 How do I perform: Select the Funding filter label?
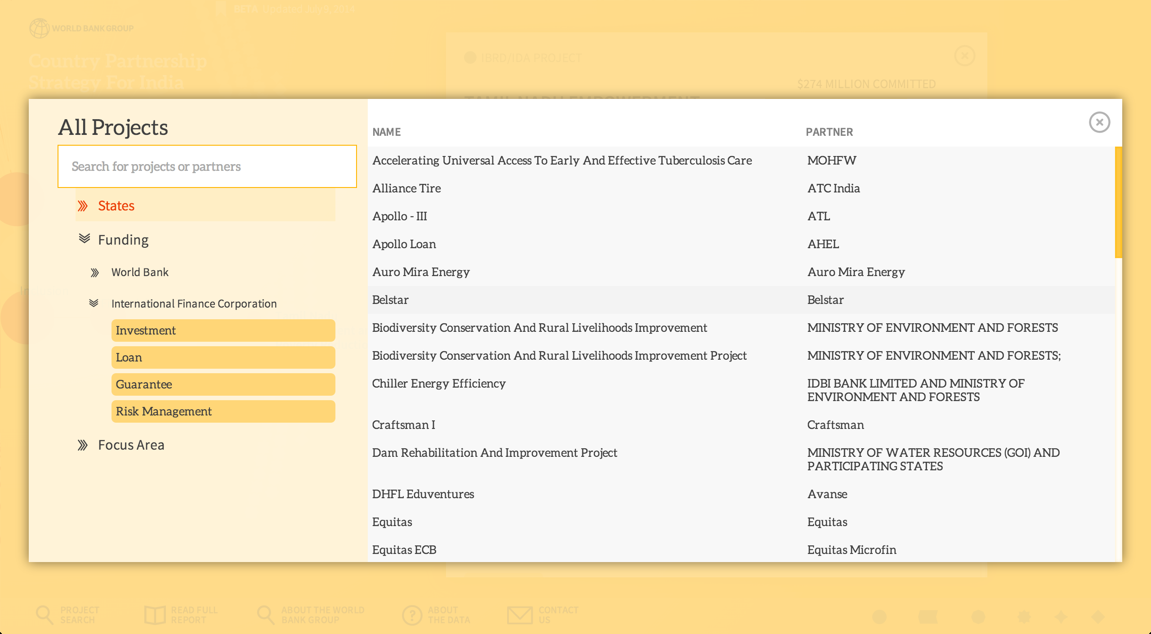(123, 240)
